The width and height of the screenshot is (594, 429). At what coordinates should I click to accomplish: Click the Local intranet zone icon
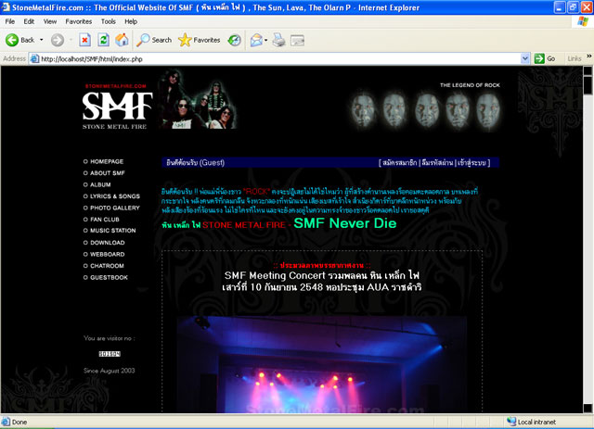coord(511,422)
